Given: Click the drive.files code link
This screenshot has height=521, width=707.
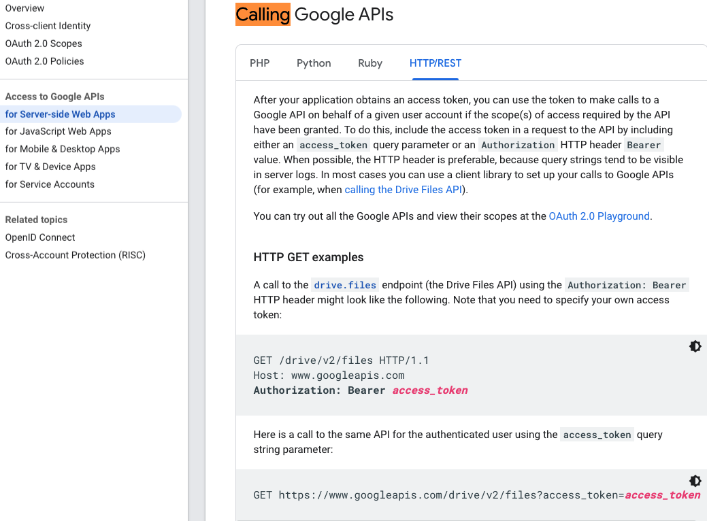Looking at the screenshot, I should click(x=345, y=285).
